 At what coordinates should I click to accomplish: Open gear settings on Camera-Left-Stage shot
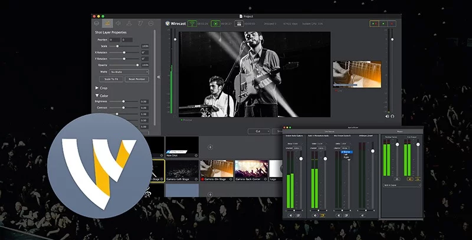(196, 179)
